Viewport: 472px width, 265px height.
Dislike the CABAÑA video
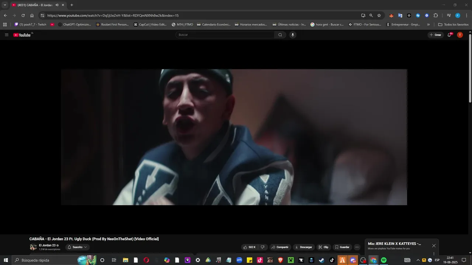pos(263,247)
